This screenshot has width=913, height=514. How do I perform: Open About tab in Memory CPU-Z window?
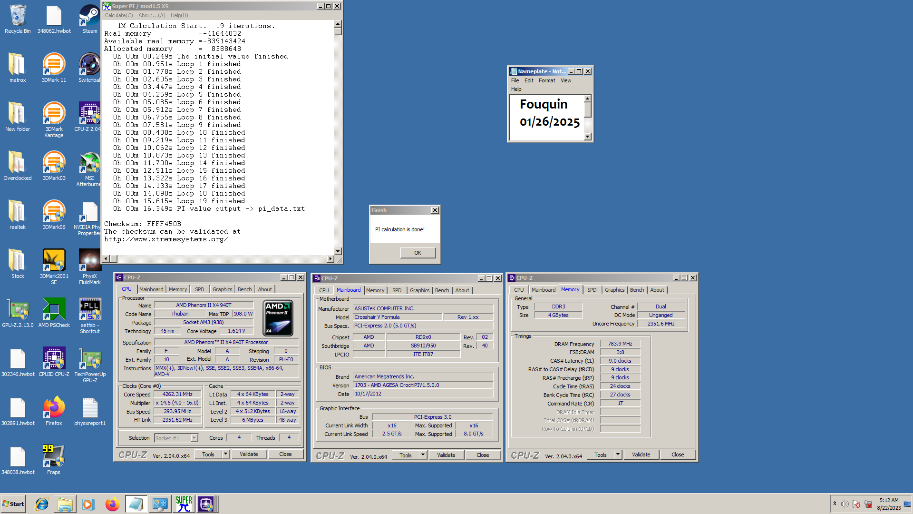[657, 290]
